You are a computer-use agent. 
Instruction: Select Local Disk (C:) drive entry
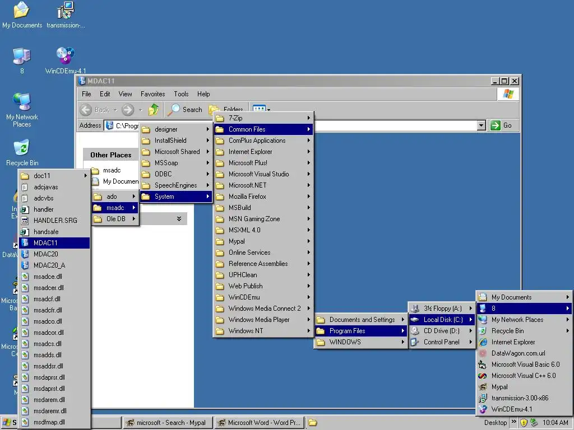(442, 320)
